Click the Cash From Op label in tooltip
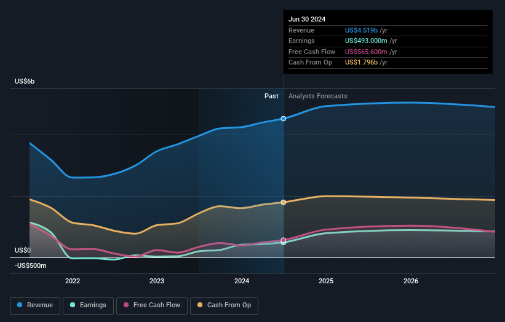This screenshot has width=505, height=322. pos(310,63)
